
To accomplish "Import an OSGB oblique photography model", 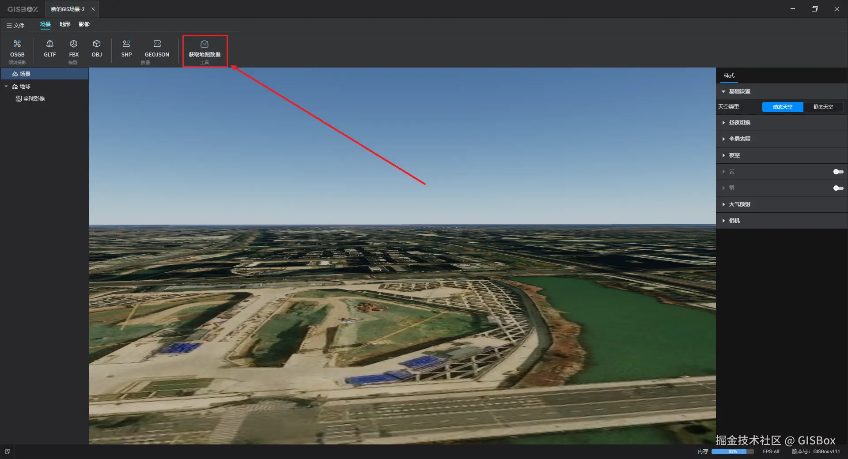I will pos(17,49).
